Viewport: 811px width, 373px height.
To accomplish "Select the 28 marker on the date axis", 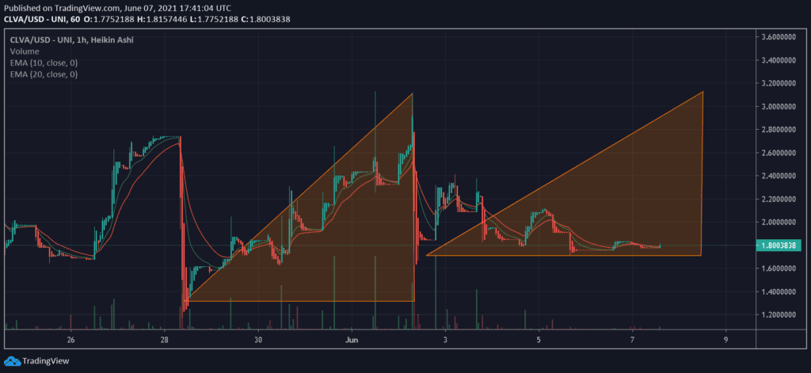I will click(165, 340).
